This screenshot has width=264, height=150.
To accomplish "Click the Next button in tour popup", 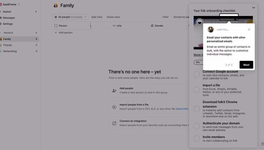I will tap(246, 65).
